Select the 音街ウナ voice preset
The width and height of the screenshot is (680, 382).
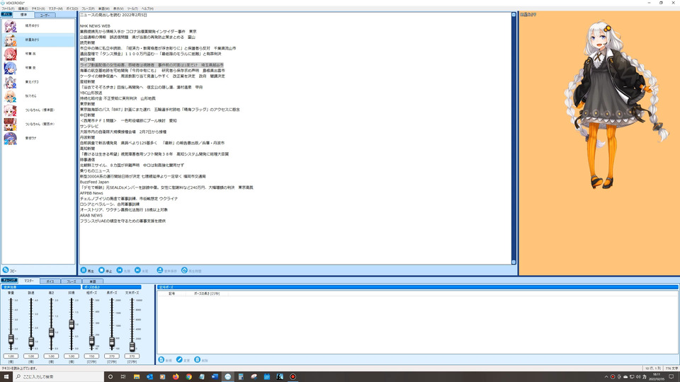coord(38,138)
